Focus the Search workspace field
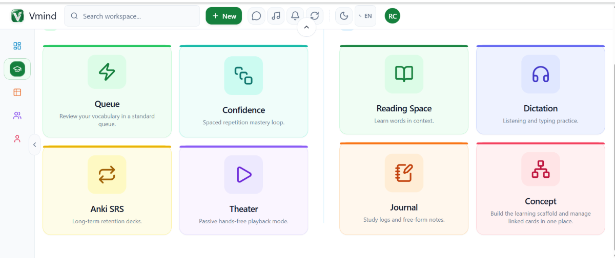 pyautogui.click(x=132, y=16)
